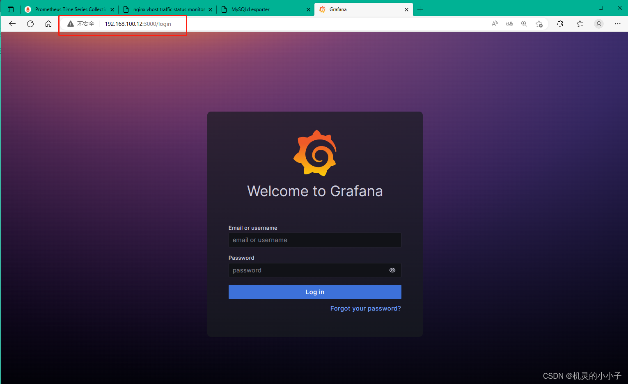628x384 pixels.
Task: Open the favorites list
Action: pos(580,24)
